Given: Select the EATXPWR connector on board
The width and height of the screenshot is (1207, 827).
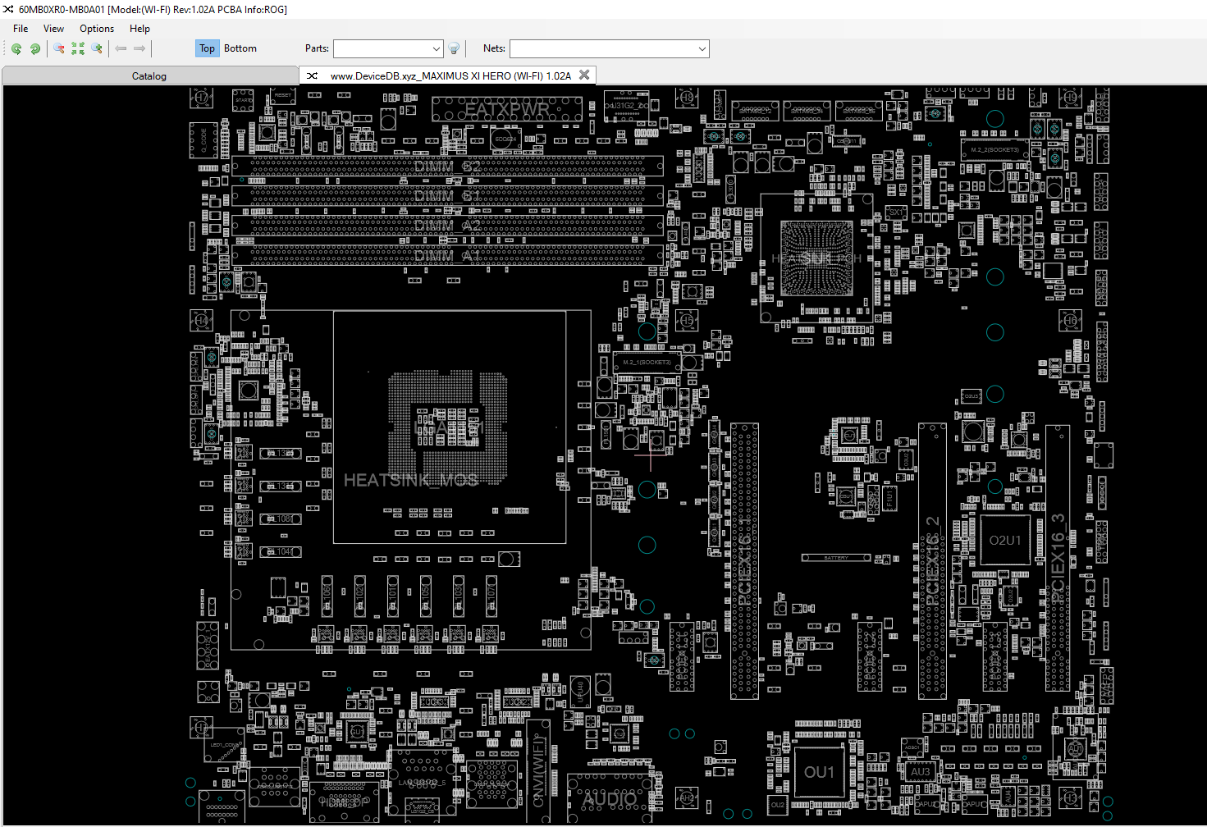Looking at the screenshot, I should coord(507,109).
